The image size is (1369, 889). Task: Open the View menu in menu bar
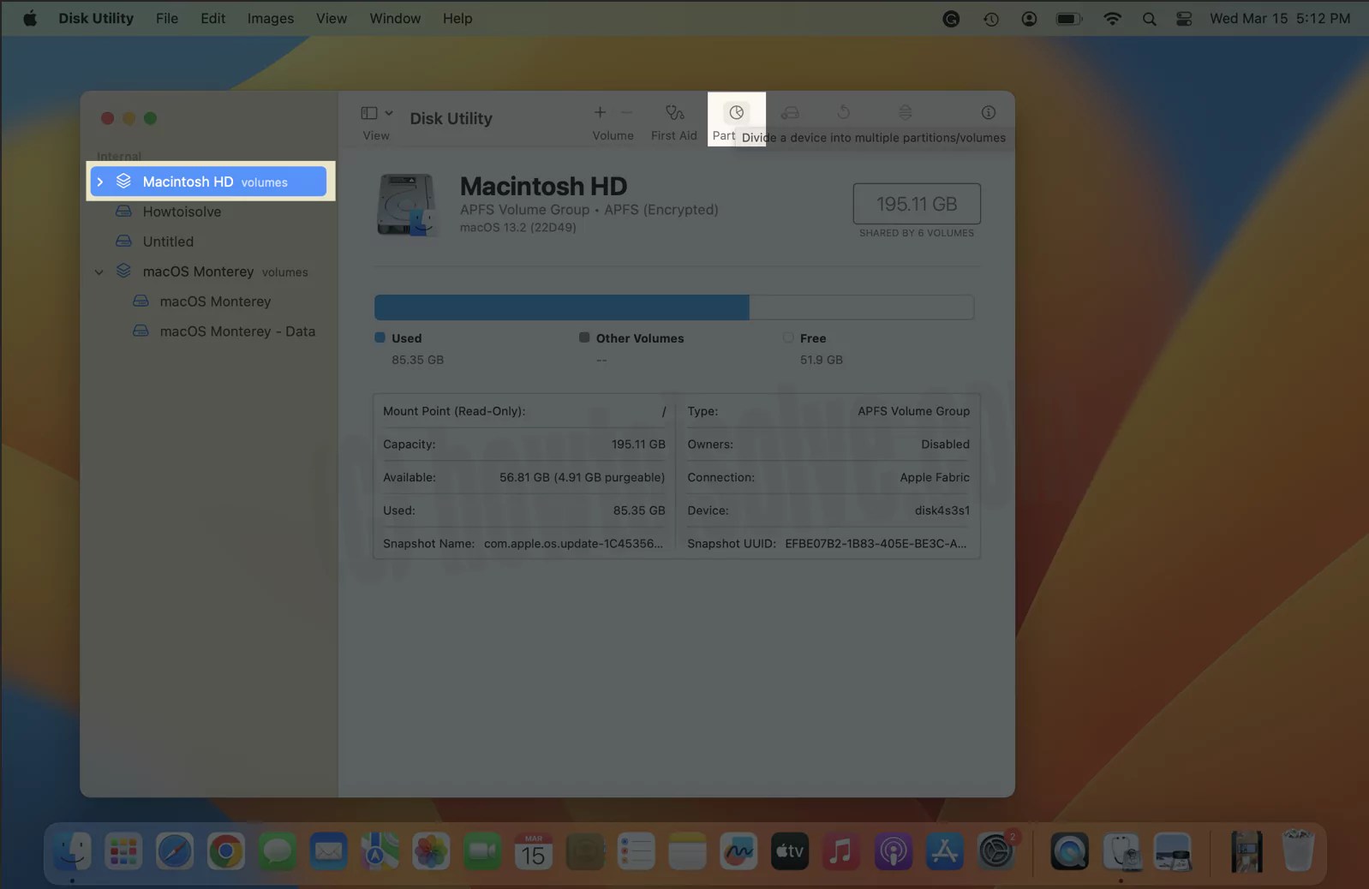[332, 18]
